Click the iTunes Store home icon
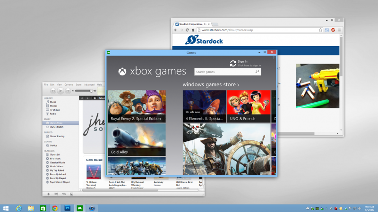This screenshot has width=378, height=212. (94, 98)
